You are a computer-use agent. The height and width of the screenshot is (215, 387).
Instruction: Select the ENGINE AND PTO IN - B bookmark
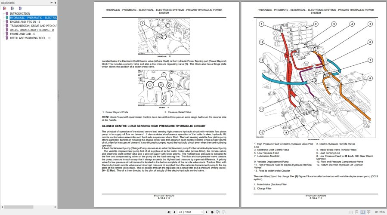click(25, 21)
